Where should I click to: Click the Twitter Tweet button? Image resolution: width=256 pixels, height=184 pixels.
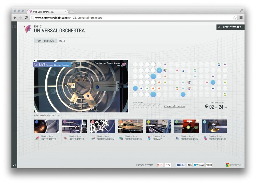point(199,165)
